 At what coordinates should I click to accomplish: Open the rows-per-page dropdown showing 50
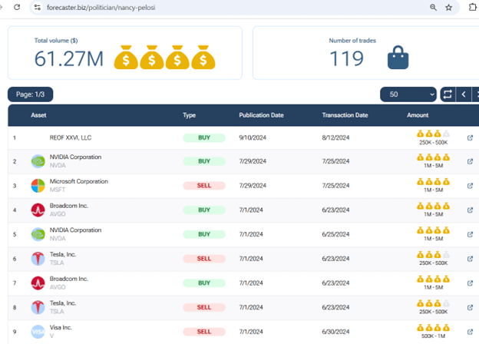point(408,94)
